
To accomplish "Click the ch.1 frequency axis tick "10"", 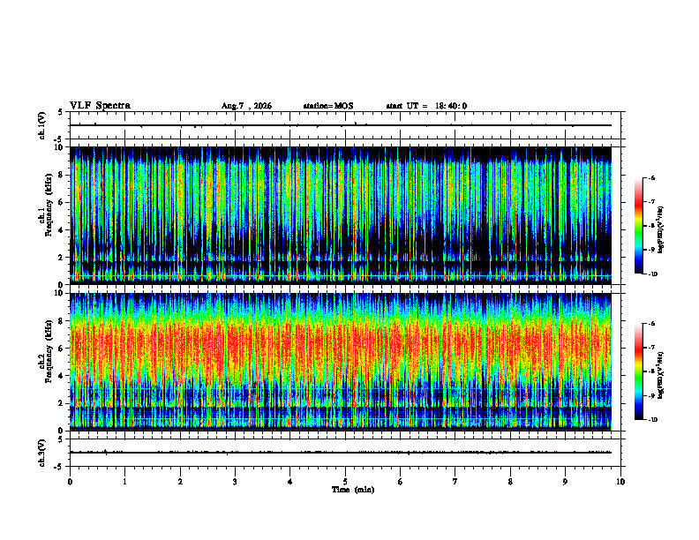I will point(60,147).
